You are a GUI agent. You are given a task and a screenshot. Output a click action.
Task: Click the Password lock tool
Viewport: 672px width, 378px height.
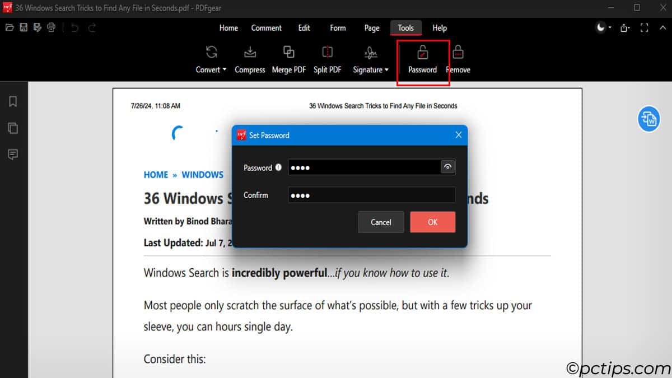(x=423, y=59)
